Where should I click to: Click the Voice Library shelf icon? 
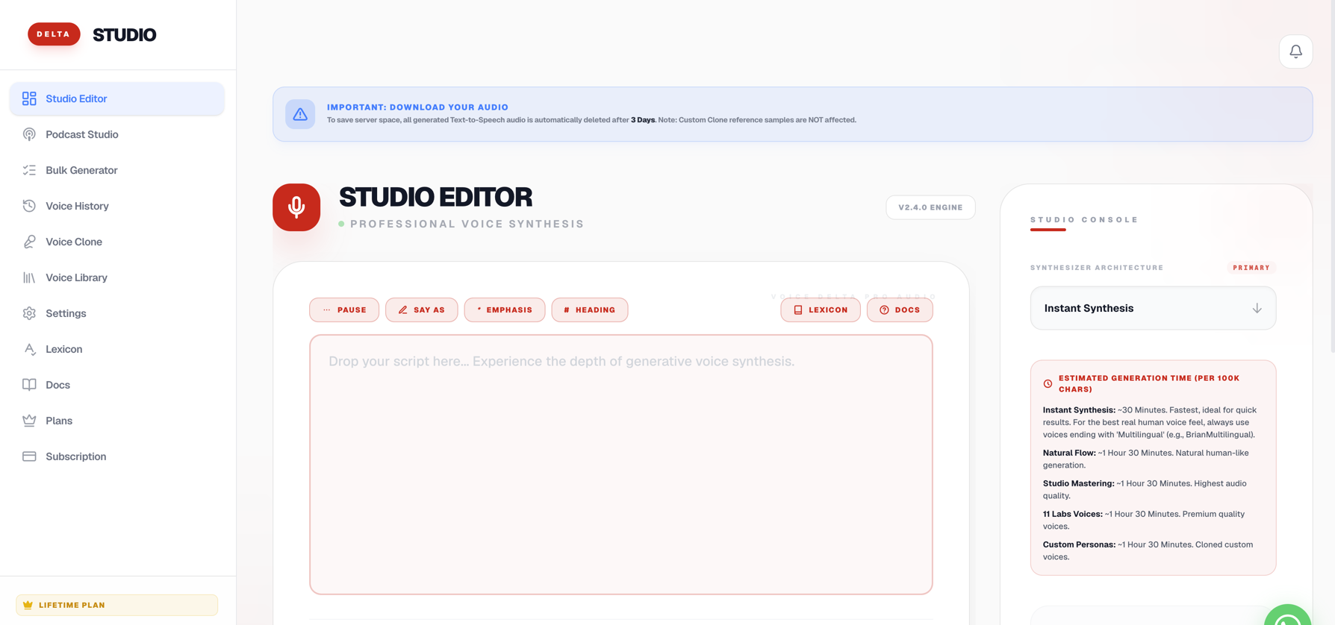click(x=29, y=277)
